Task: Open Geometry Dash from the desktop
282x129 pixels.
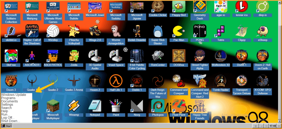Action: [200, 6]
